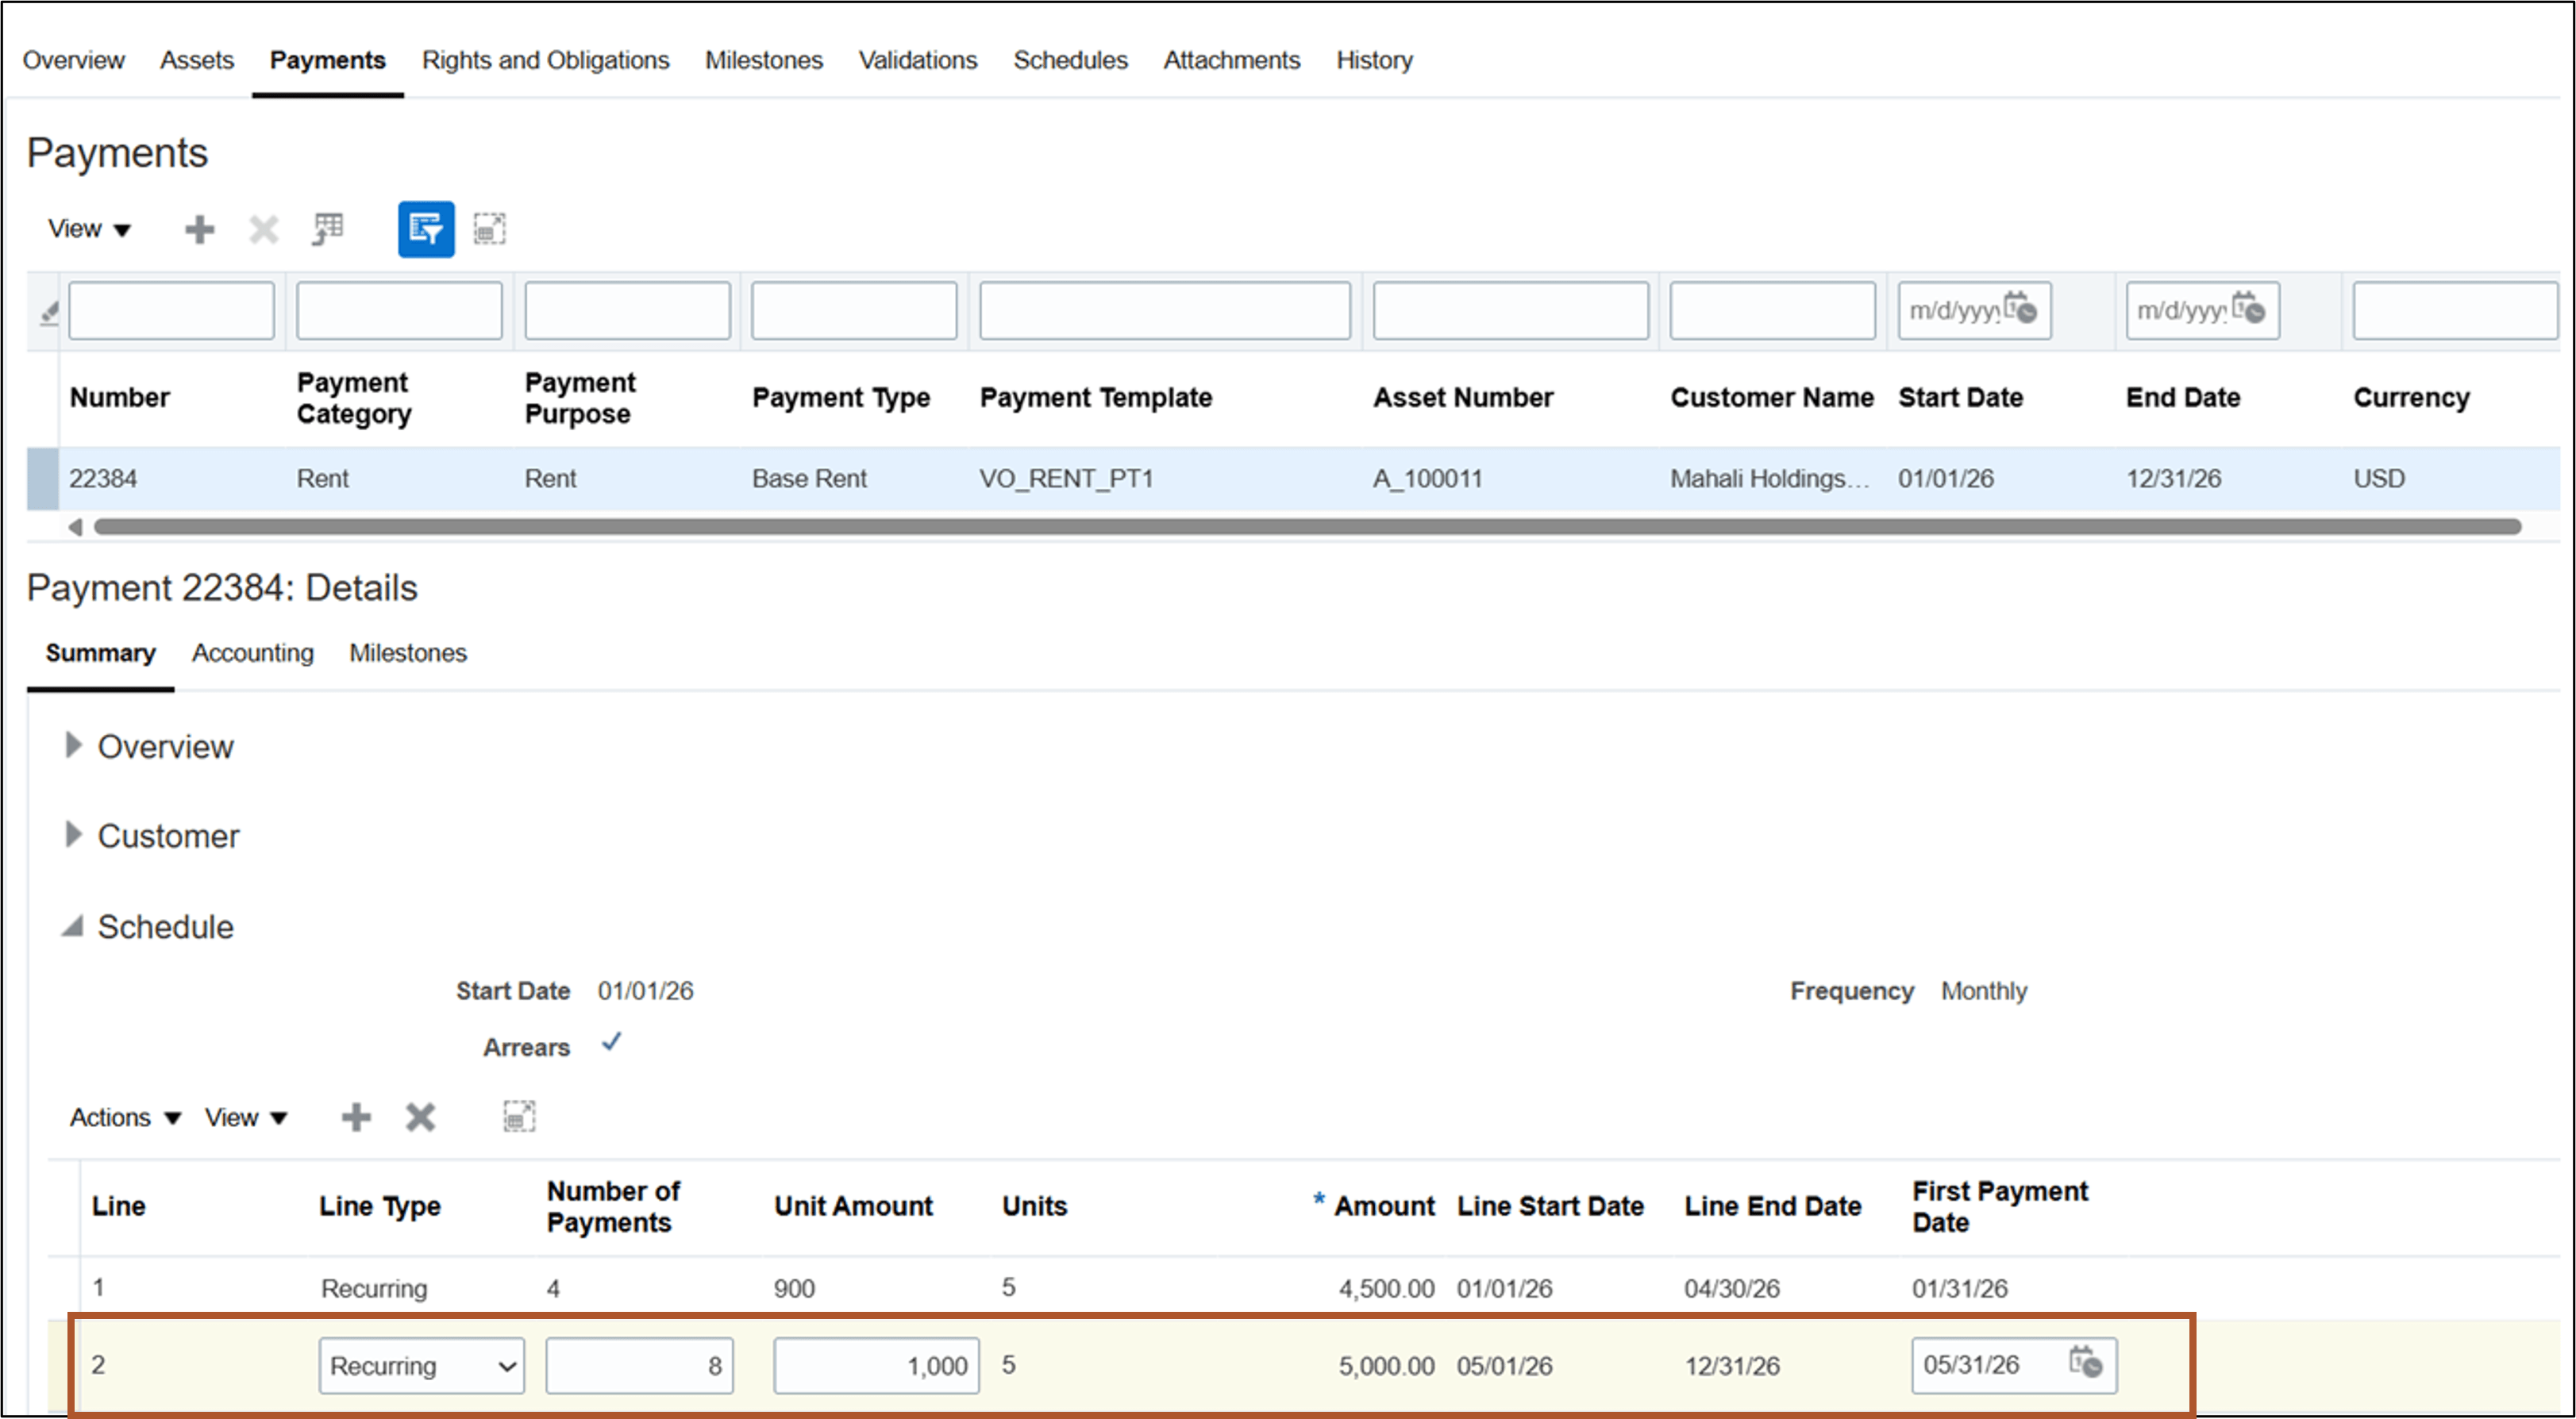Click the Monthly frequency value

[1984, 991]
